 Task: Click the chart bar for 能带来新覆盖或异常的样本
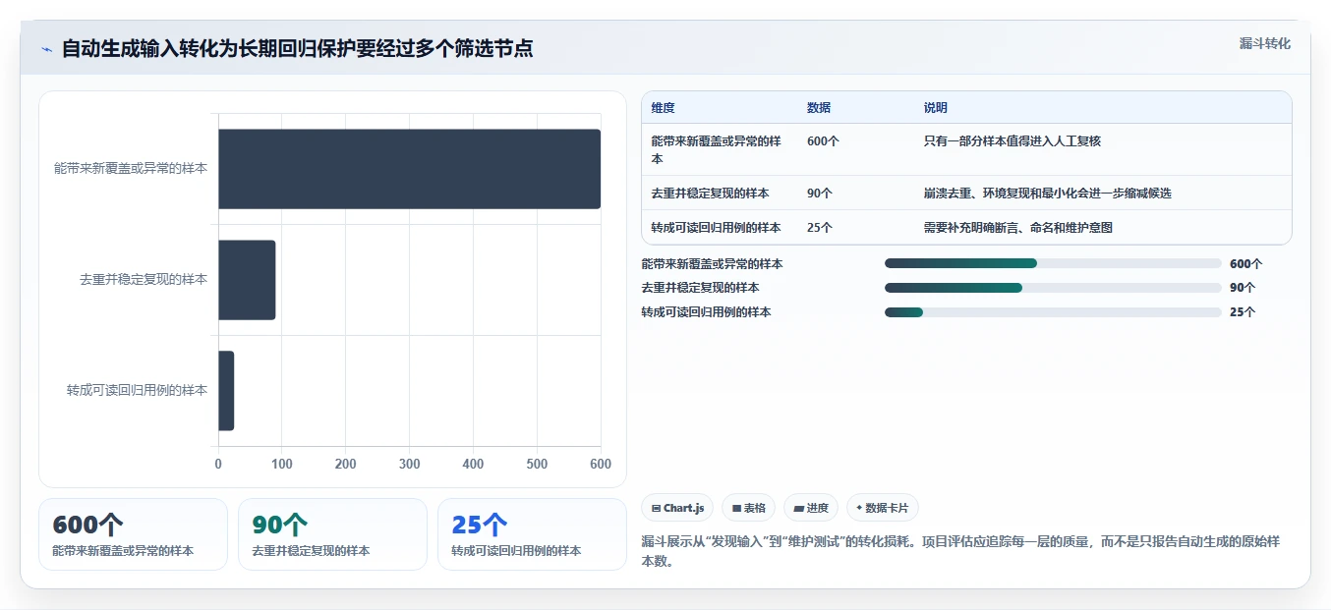pyautogui.click(x=409, y=169)
